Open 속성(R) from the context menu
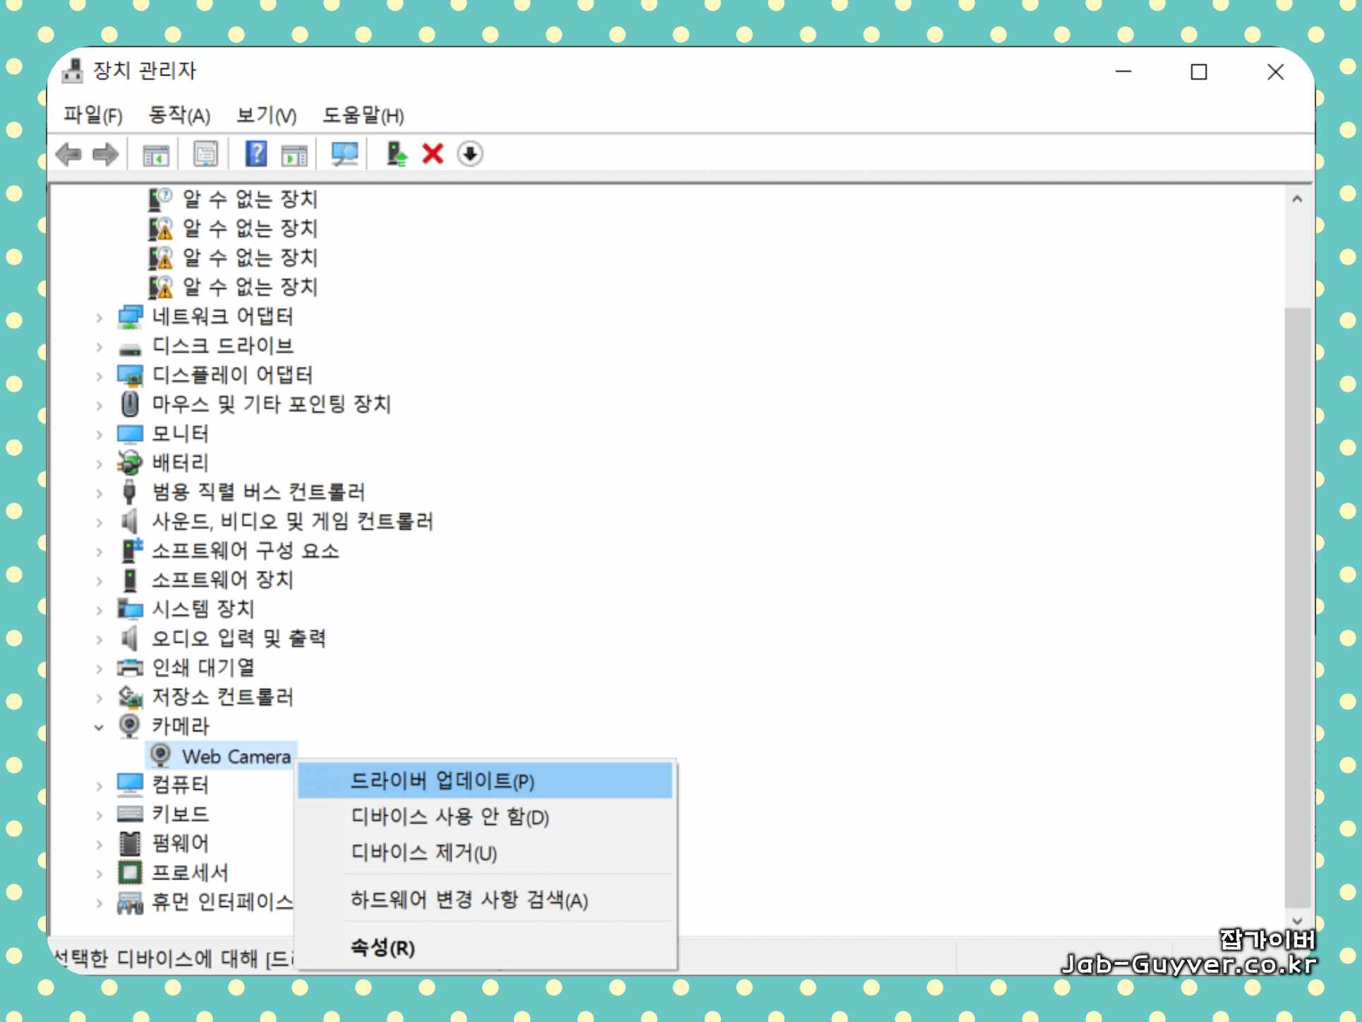Viewport: 1362px width, 1022px height. (x=382, y=947)
